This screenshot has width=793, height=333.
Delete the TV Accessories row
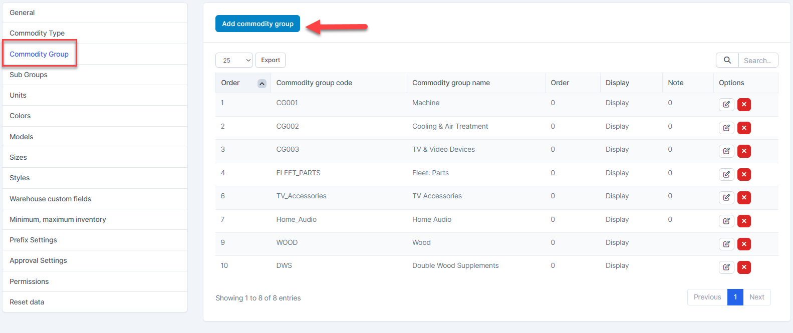[744, 197]
